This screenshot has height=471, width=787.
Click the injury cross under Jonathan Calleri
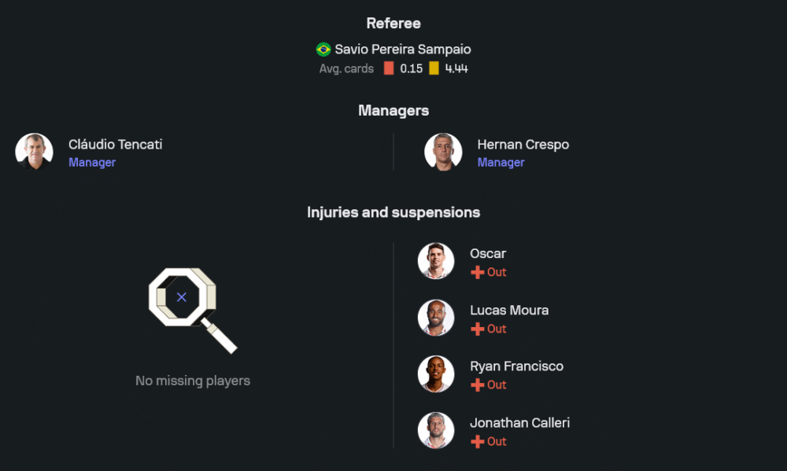(477, 441)
